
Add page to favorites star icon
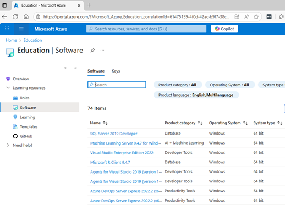pos(256,17)
